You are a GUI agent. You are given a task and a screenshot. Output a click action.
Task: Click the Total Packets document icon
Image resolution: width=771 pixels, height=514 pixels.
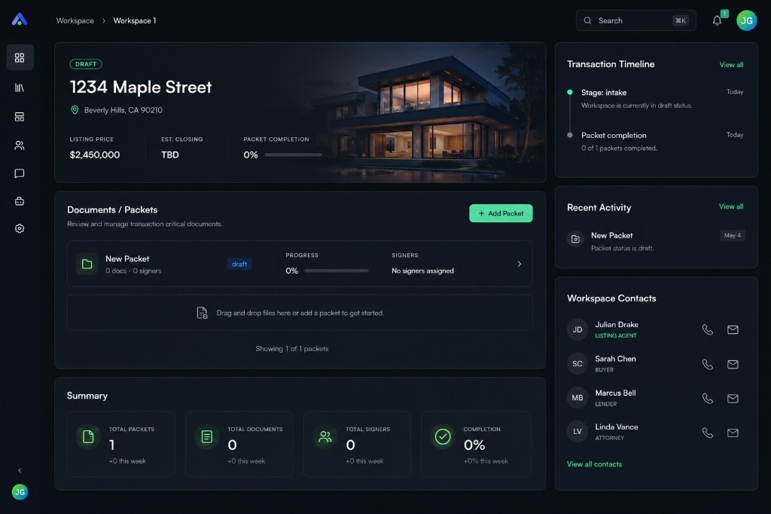pyautogui.click(x=88, y=436)
